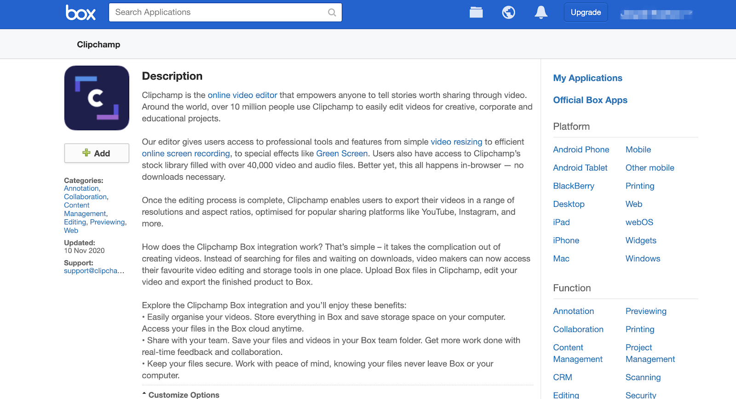
Task: Open notifications bell icon
Action: click(x=541, y=12)
